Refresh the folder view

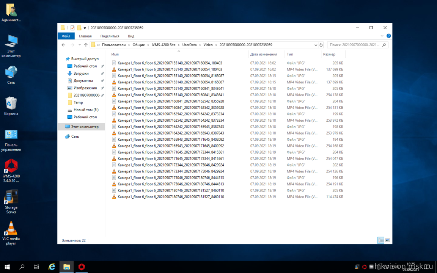click(321, 45)
